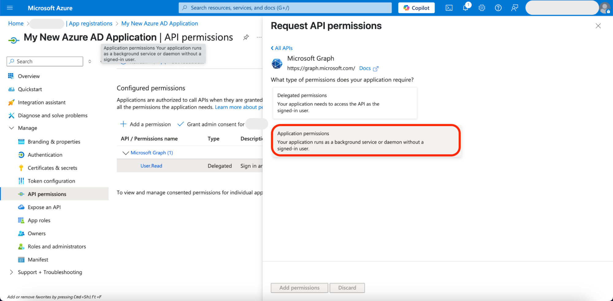Viewport: 613px width, 301px height.
Task: Launch Cloud Shell from the top bar
Action: tap(449, 8)
